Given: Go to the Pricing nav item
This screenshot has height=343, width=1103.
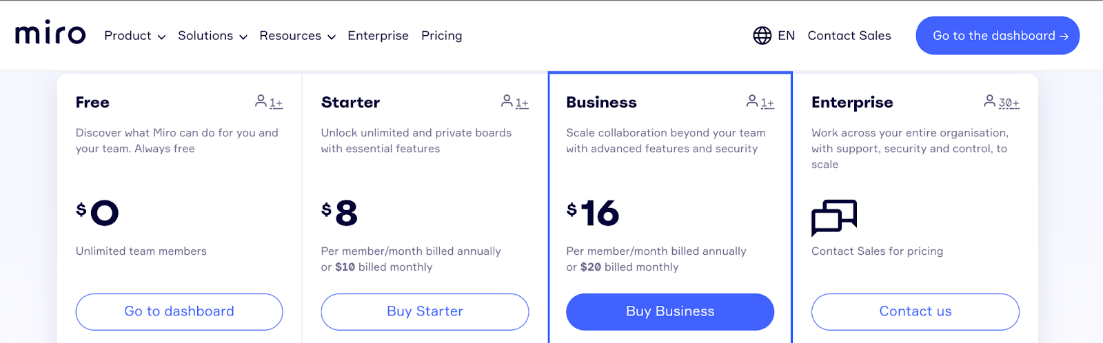Looking at the screenshot, I should click(x=441, y=36).
